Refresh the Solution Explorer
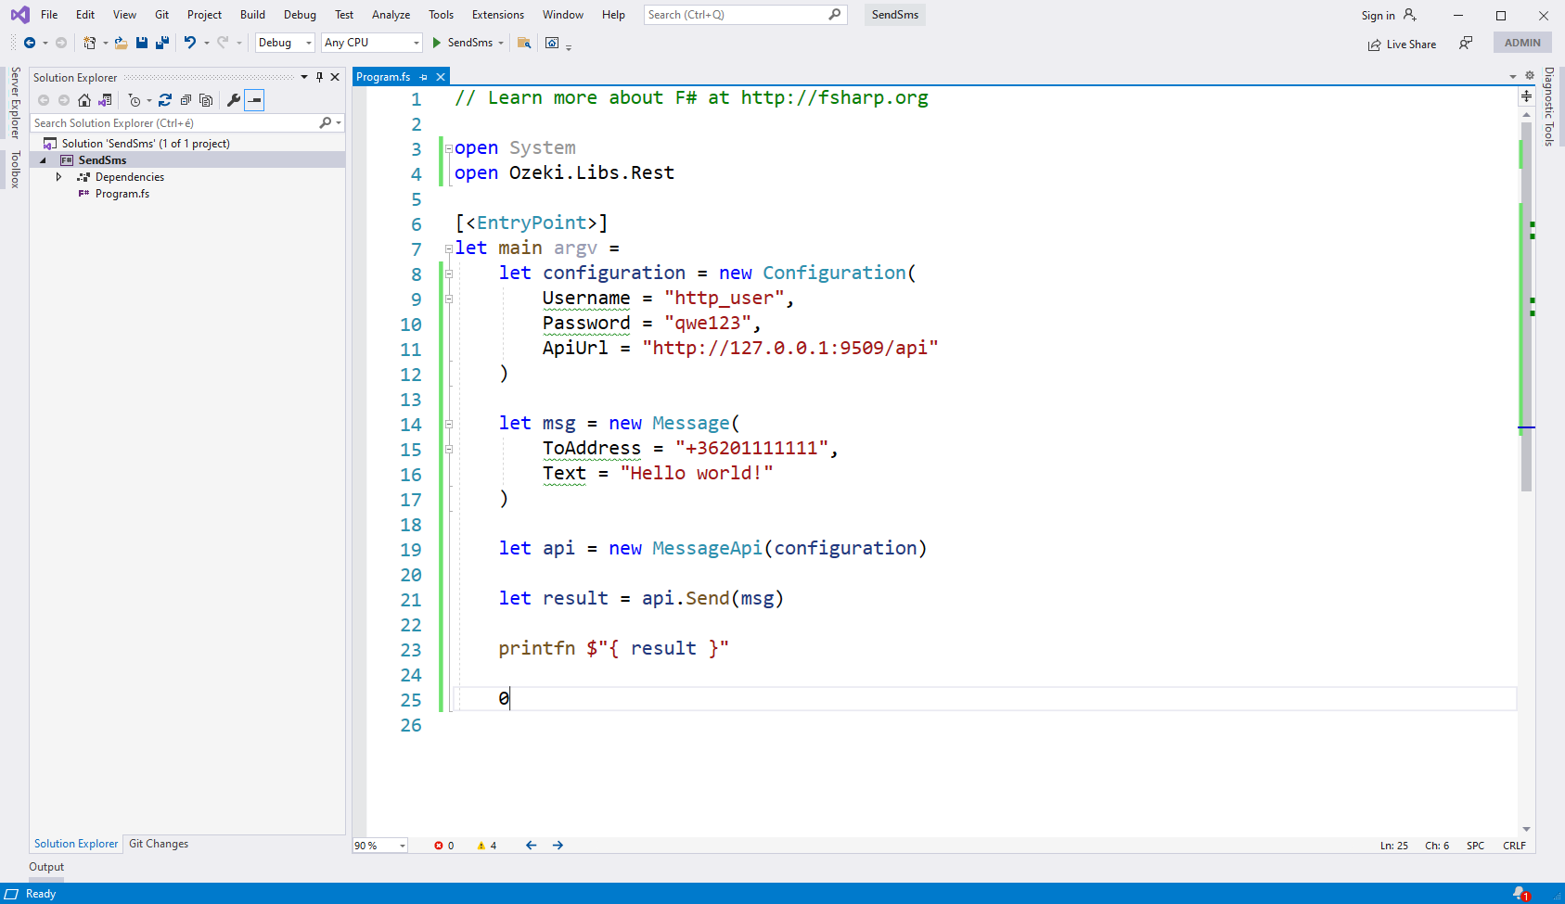The height and width of the screenshot is (904, 1565). [165, 100]
